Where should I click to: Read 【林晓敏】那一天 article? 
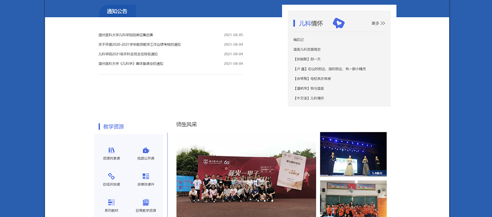click(x=307, y=59)
